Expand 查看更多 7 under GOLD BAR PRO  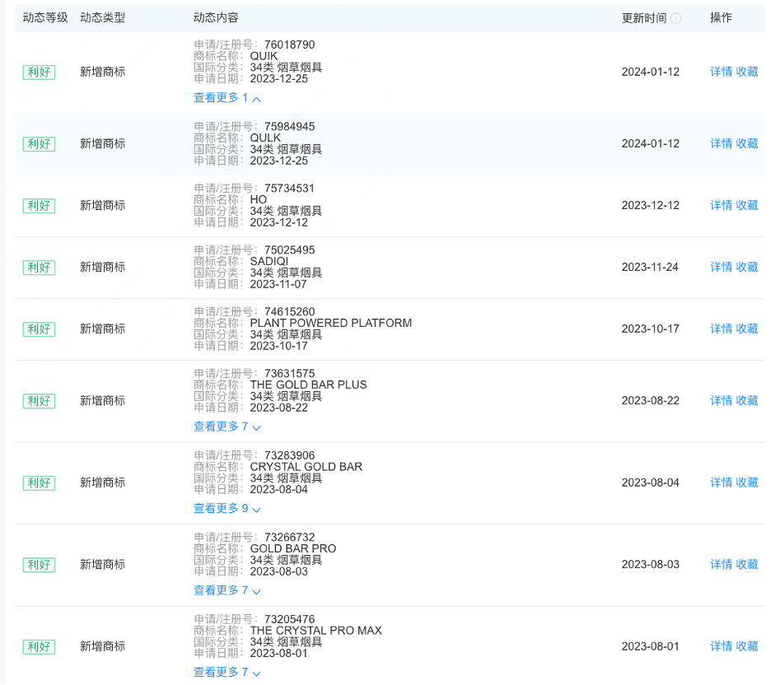[227, 590]
